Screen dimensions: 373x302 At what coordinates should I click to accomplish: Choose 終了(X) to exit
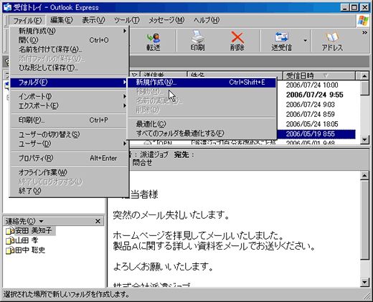coord(69,191)
